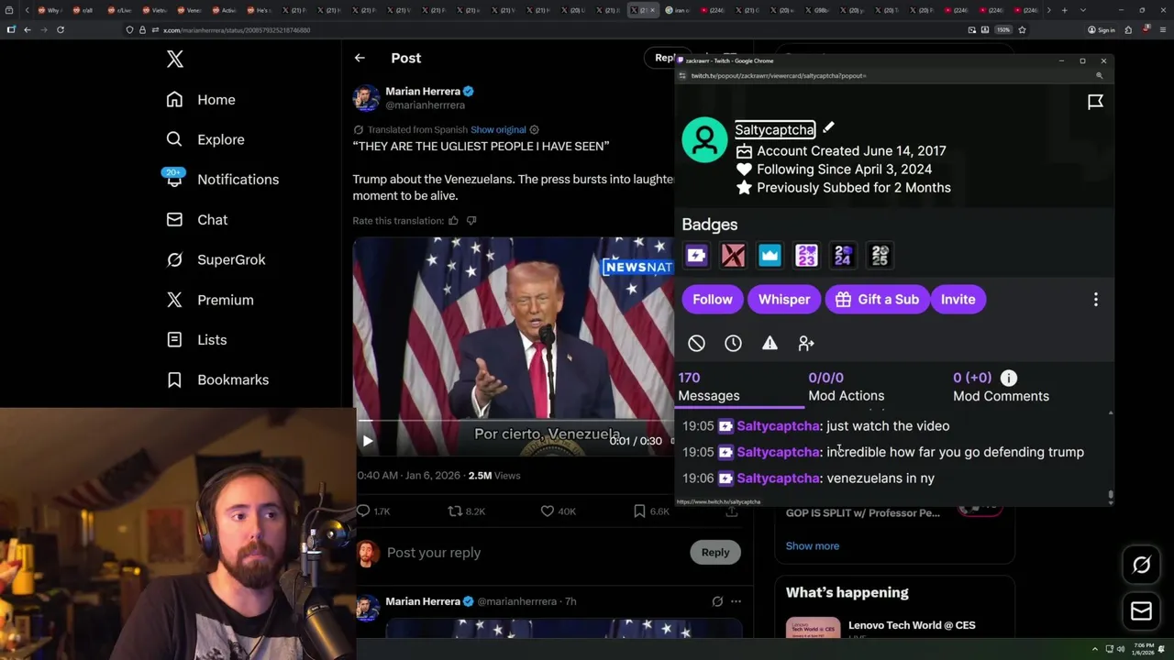Play the Trump video in the post
1174x660 pixels.
367,441
